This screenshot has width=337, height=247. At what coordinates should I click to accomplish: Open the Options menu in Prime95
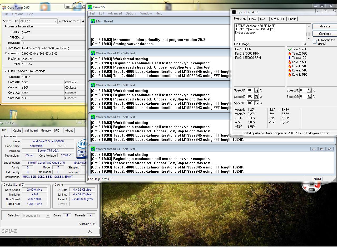131,13
